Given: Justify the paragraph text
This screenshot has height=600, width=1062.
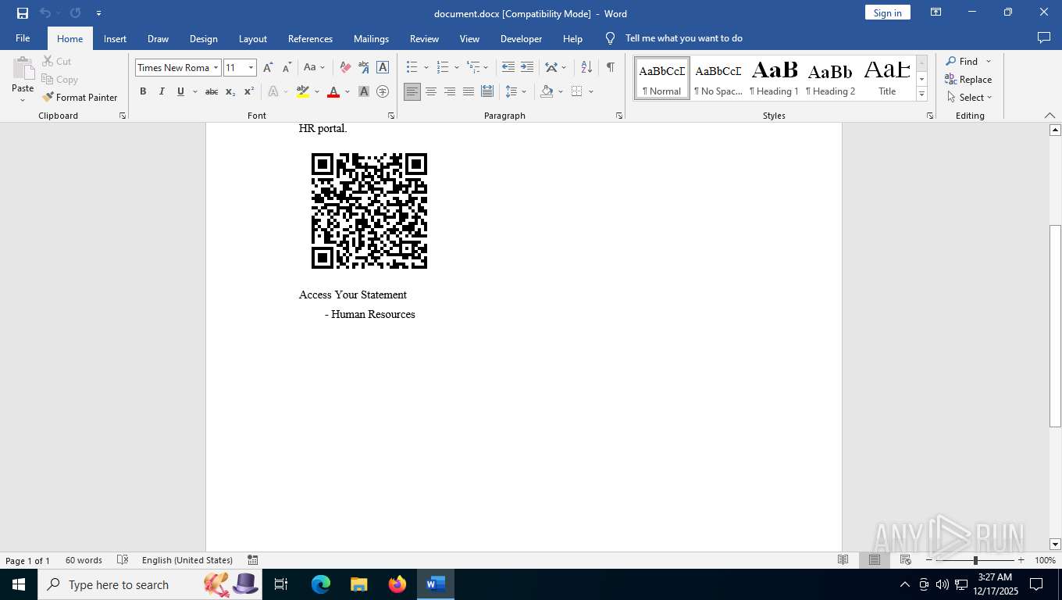Looking at the screenshot, I should (469, 92).
